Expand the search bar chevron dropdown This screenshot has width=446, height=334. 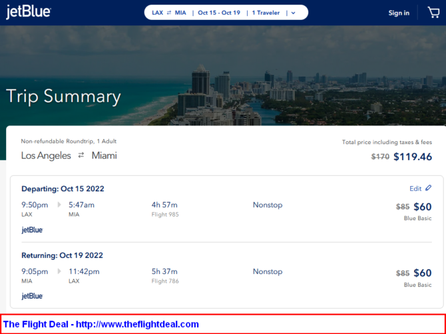(293, 13)
